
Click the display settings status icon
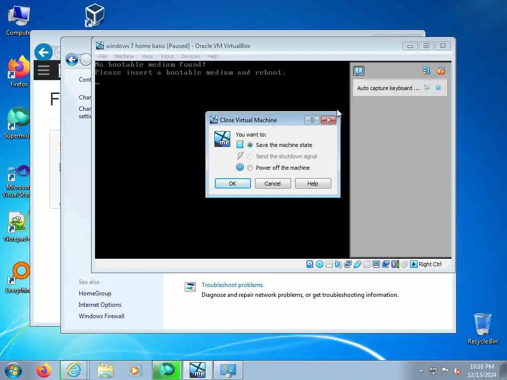point(376,264)
